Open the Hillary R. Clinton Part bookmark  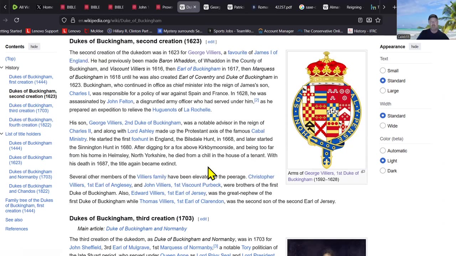(x=130, y=31)
